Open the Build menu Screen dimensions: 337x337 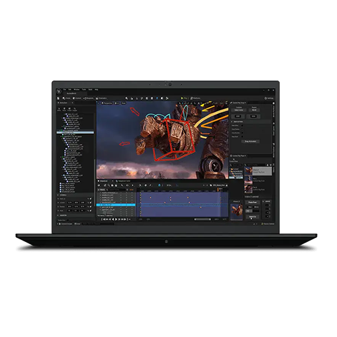pyautogui.click(x=90, y=90)
